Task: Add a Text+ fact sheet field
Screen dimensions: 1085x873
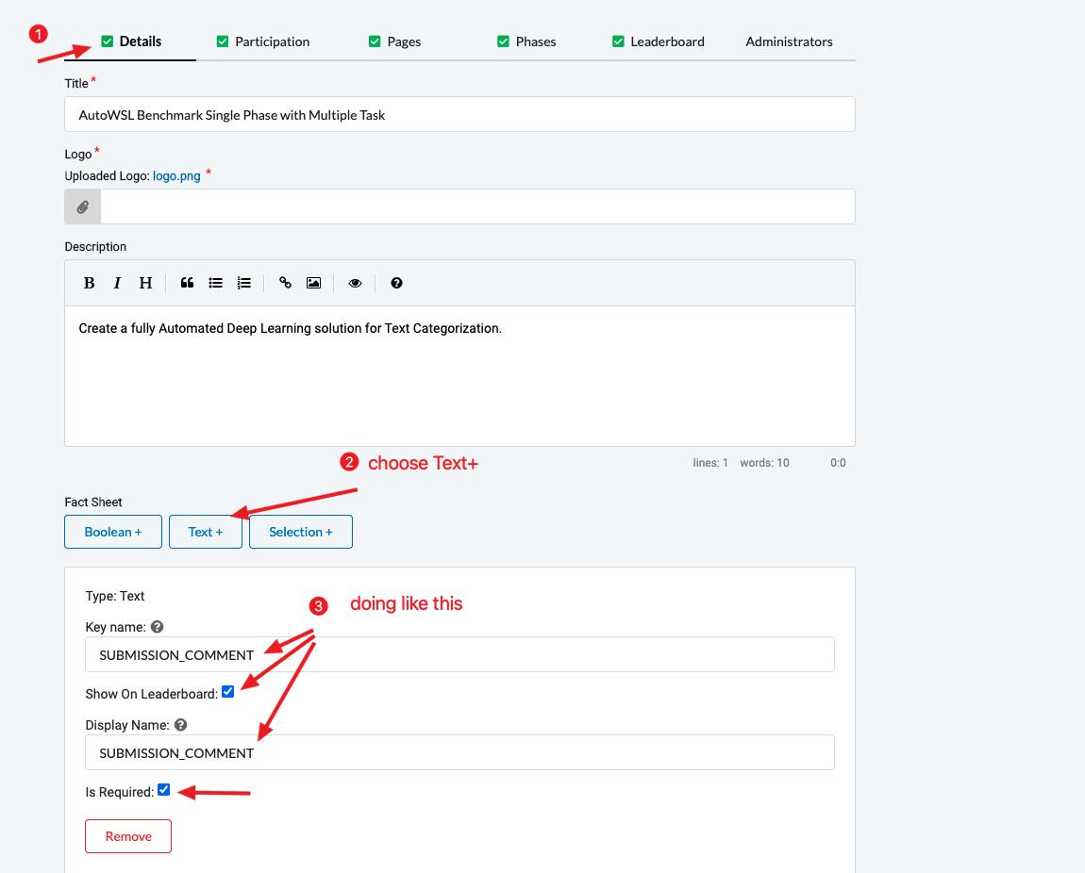Action: point(206,532)
